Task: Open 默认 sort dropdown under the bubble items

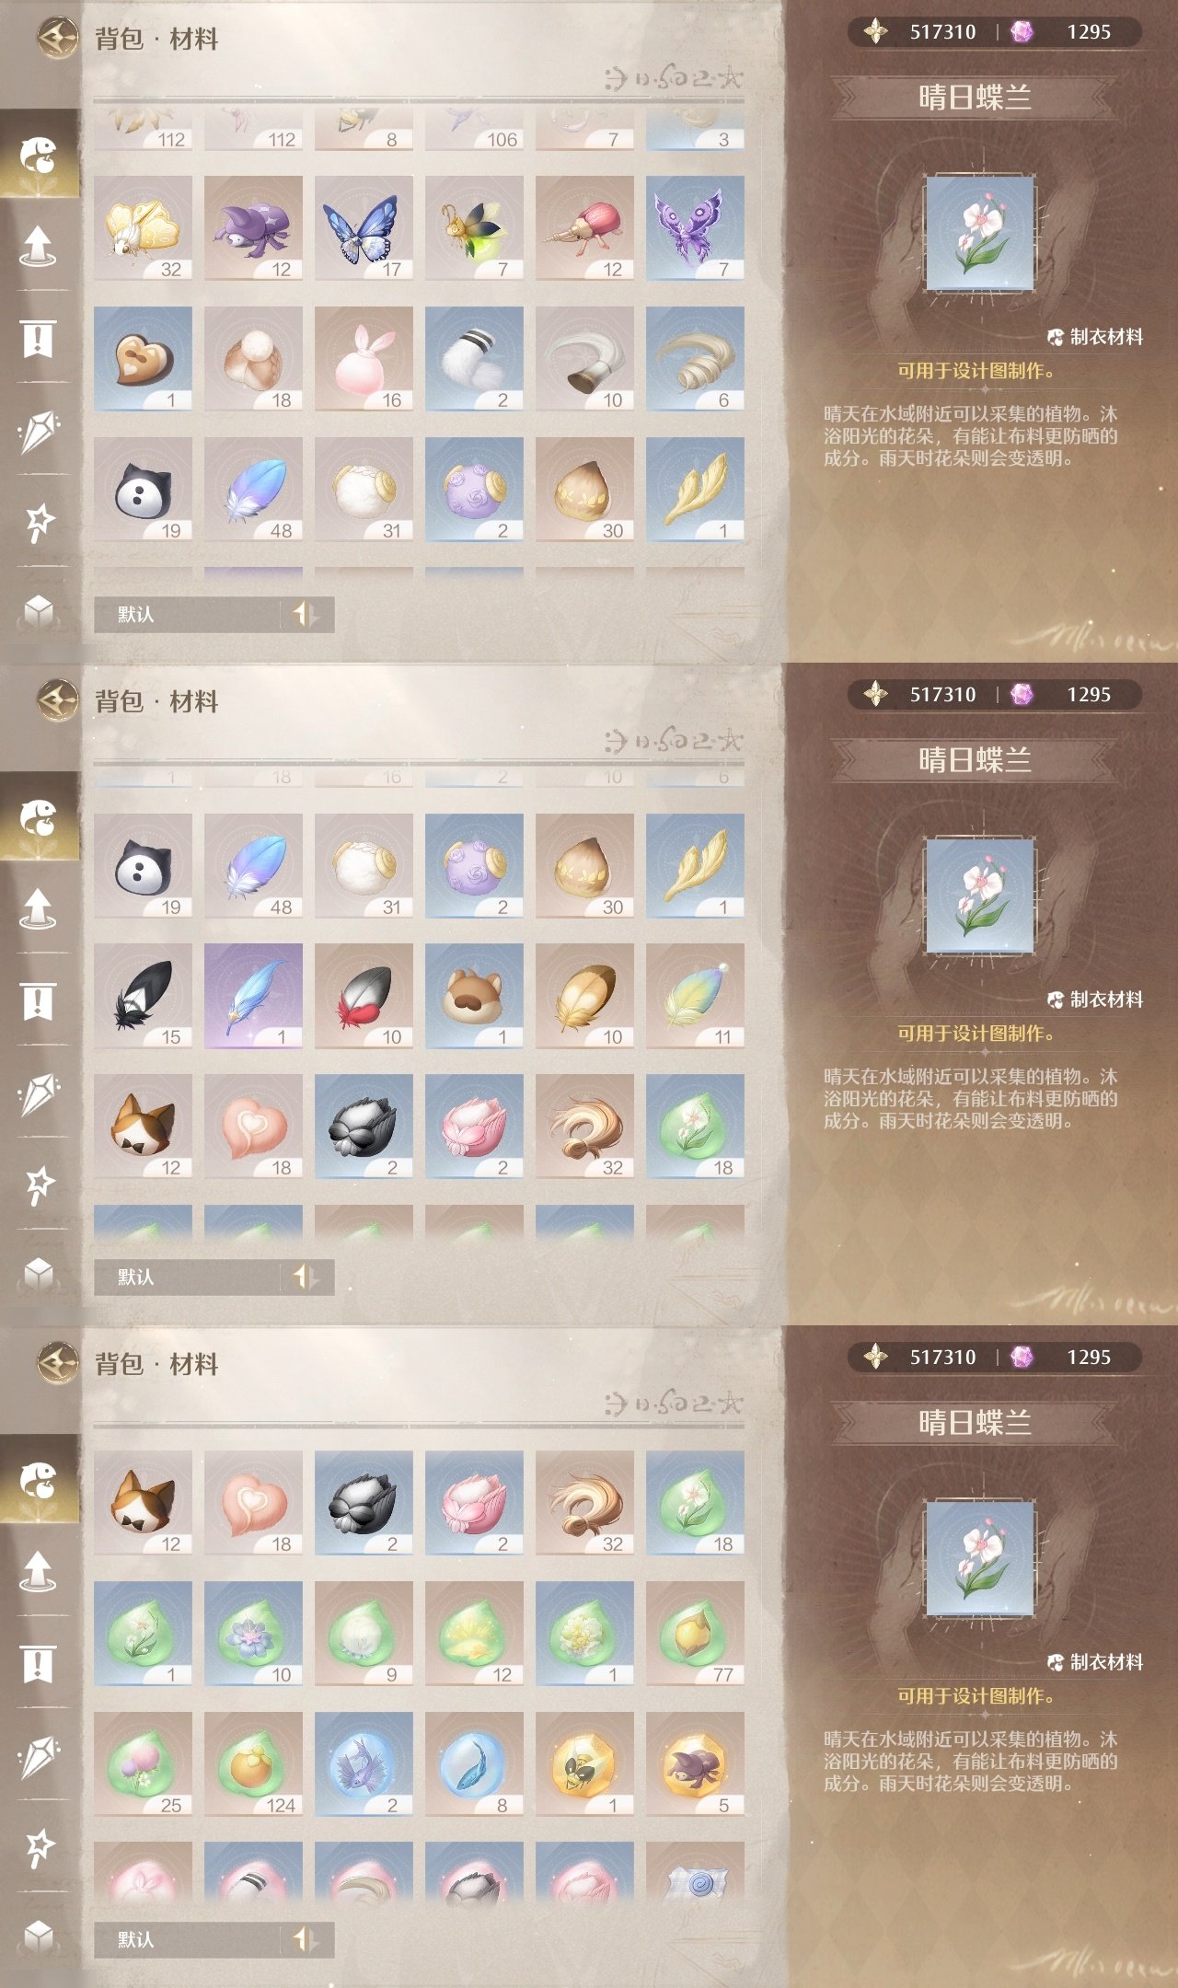Action: (188, 1939)
